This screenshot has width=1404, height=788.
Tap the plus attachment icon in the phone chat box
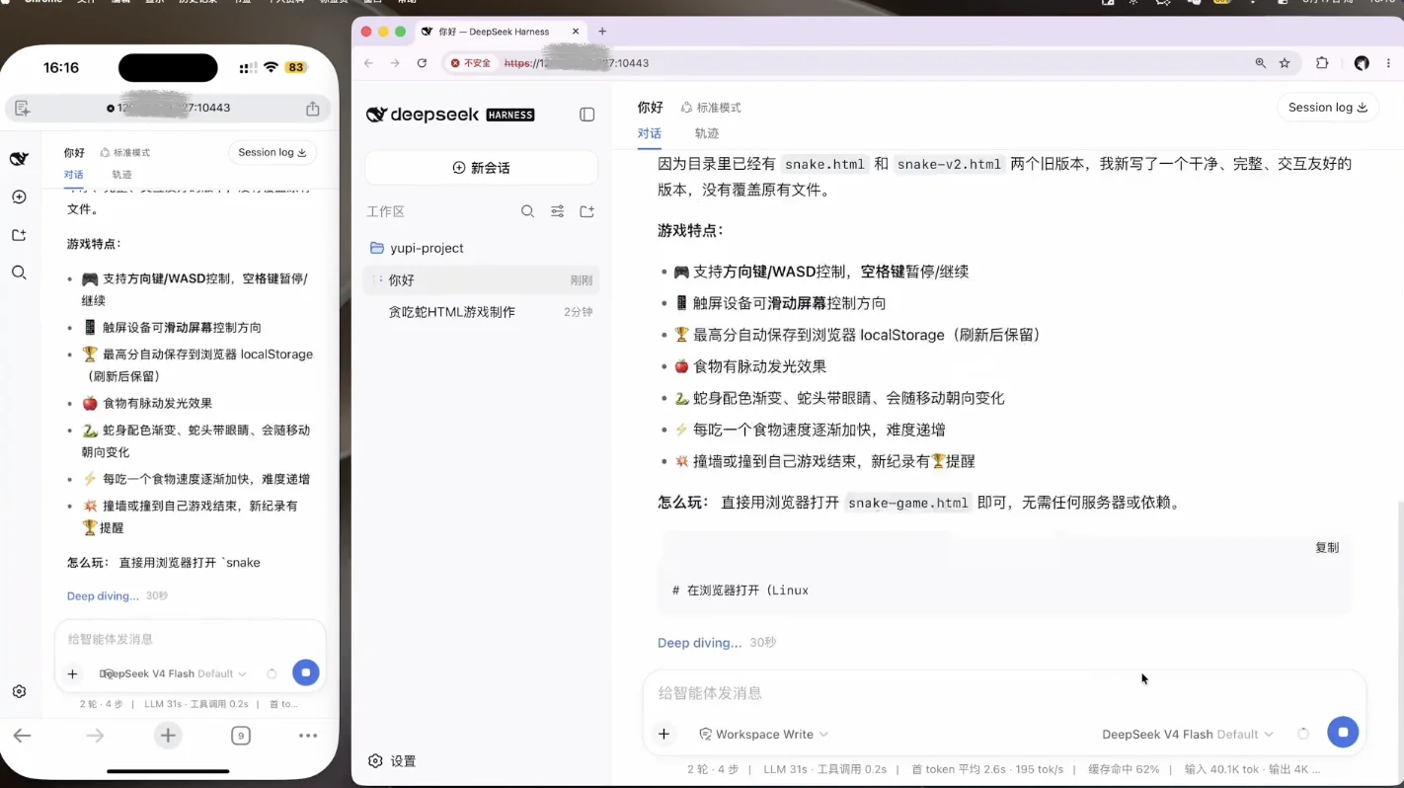(x=72, y=673)
